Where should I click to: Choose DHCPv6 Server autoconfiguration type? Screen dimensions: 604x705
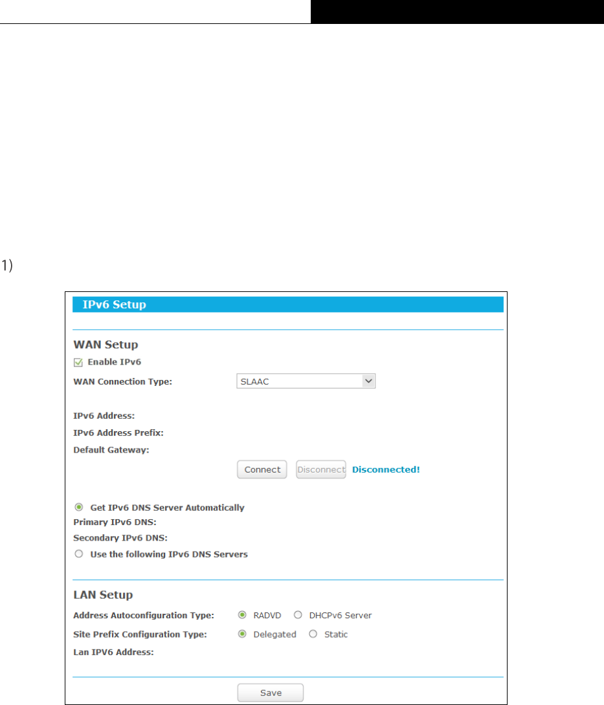[298, 614]
